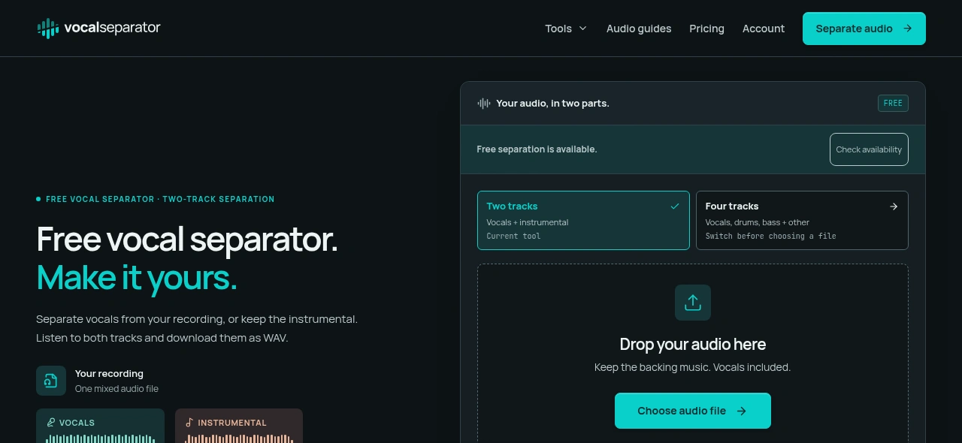Click the 'Current tool' label
The image size is (962, 443).
tap(513, 236)
